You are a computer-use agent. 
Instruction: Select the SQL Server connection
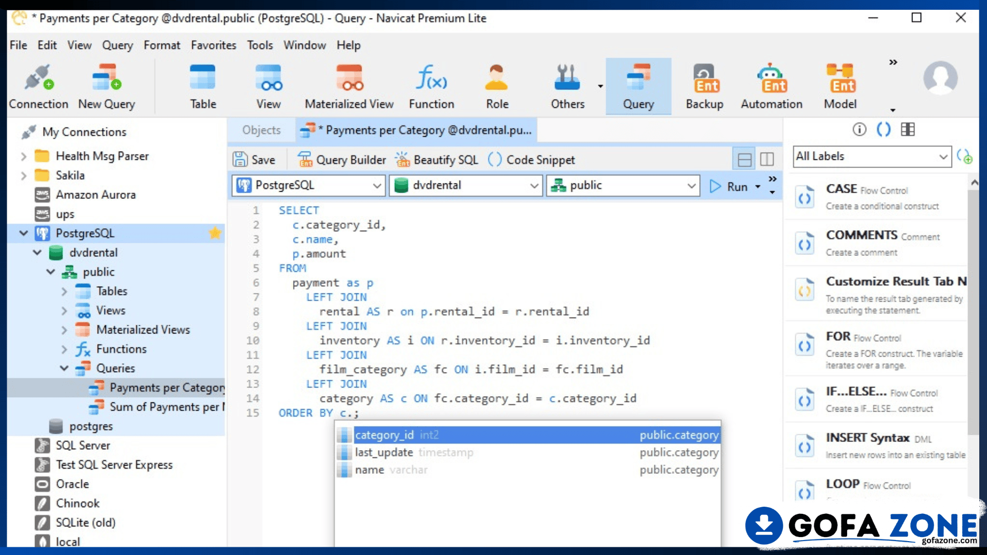(x=72, y=446)
